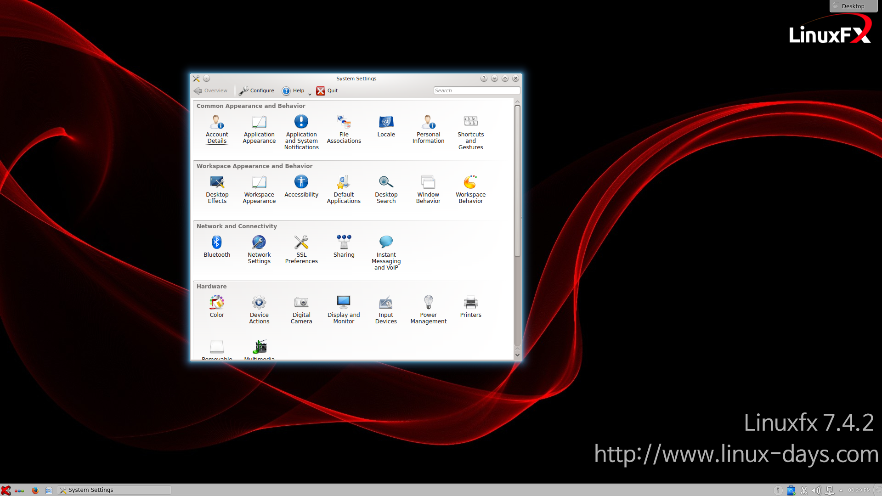Open SSL Preferences

point(301,249)
